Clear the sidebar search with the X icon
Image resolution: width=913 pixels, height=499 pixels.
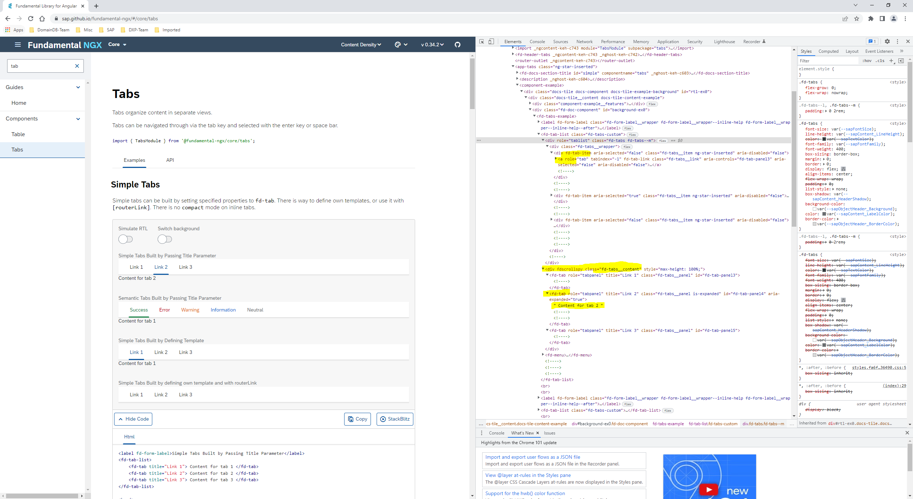(77, 66)
